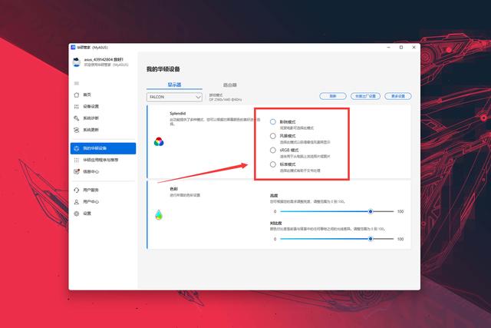Switch to the 显示器 tab
This screenshot has height=328, width=491.
coord(174,84)
